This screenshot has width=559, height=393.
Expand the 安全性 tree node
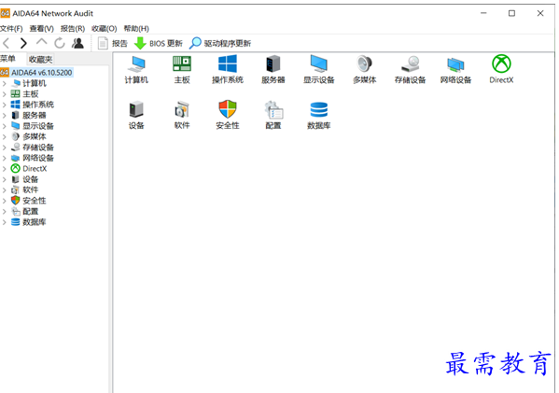point(5,201)
